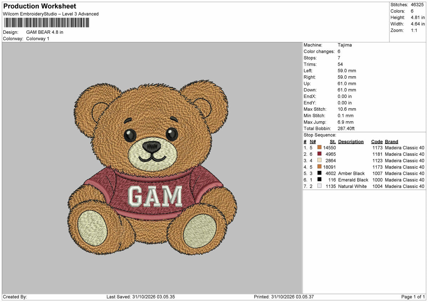
Task: Click the trims value '54'
Action: coord(340,64)
